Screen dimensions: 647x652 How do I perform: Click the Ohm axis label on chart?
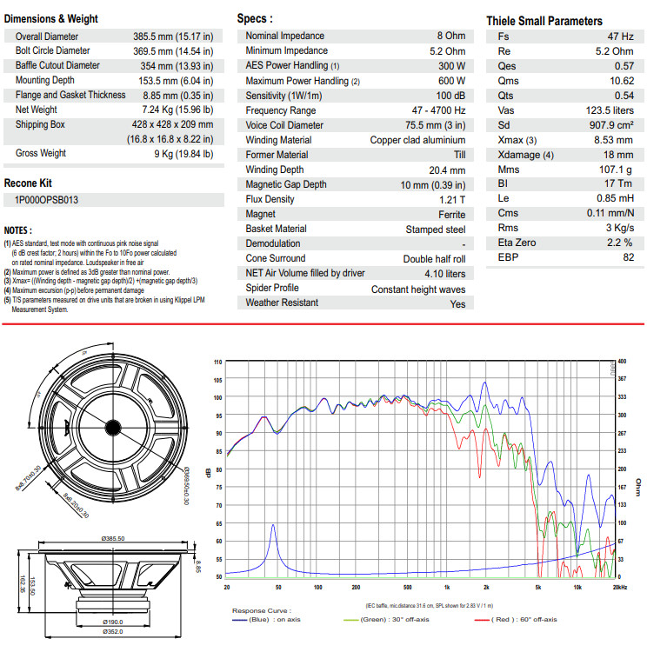click(638, 487)
